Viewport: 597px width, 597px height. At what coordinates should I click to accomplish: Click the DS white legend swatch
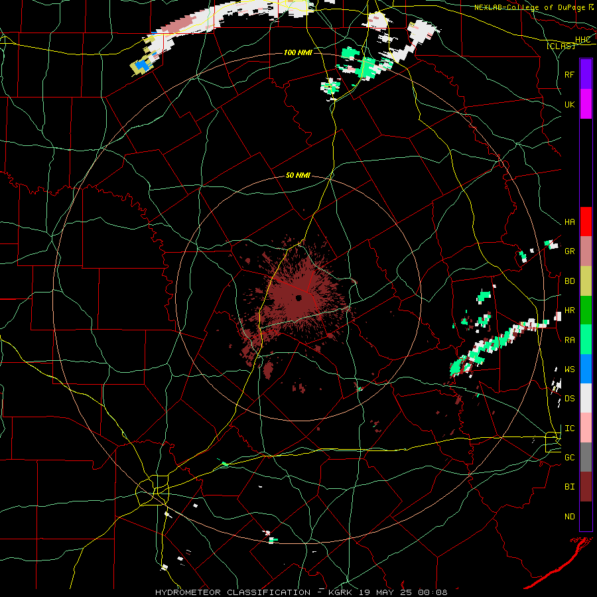pos(586,398)
